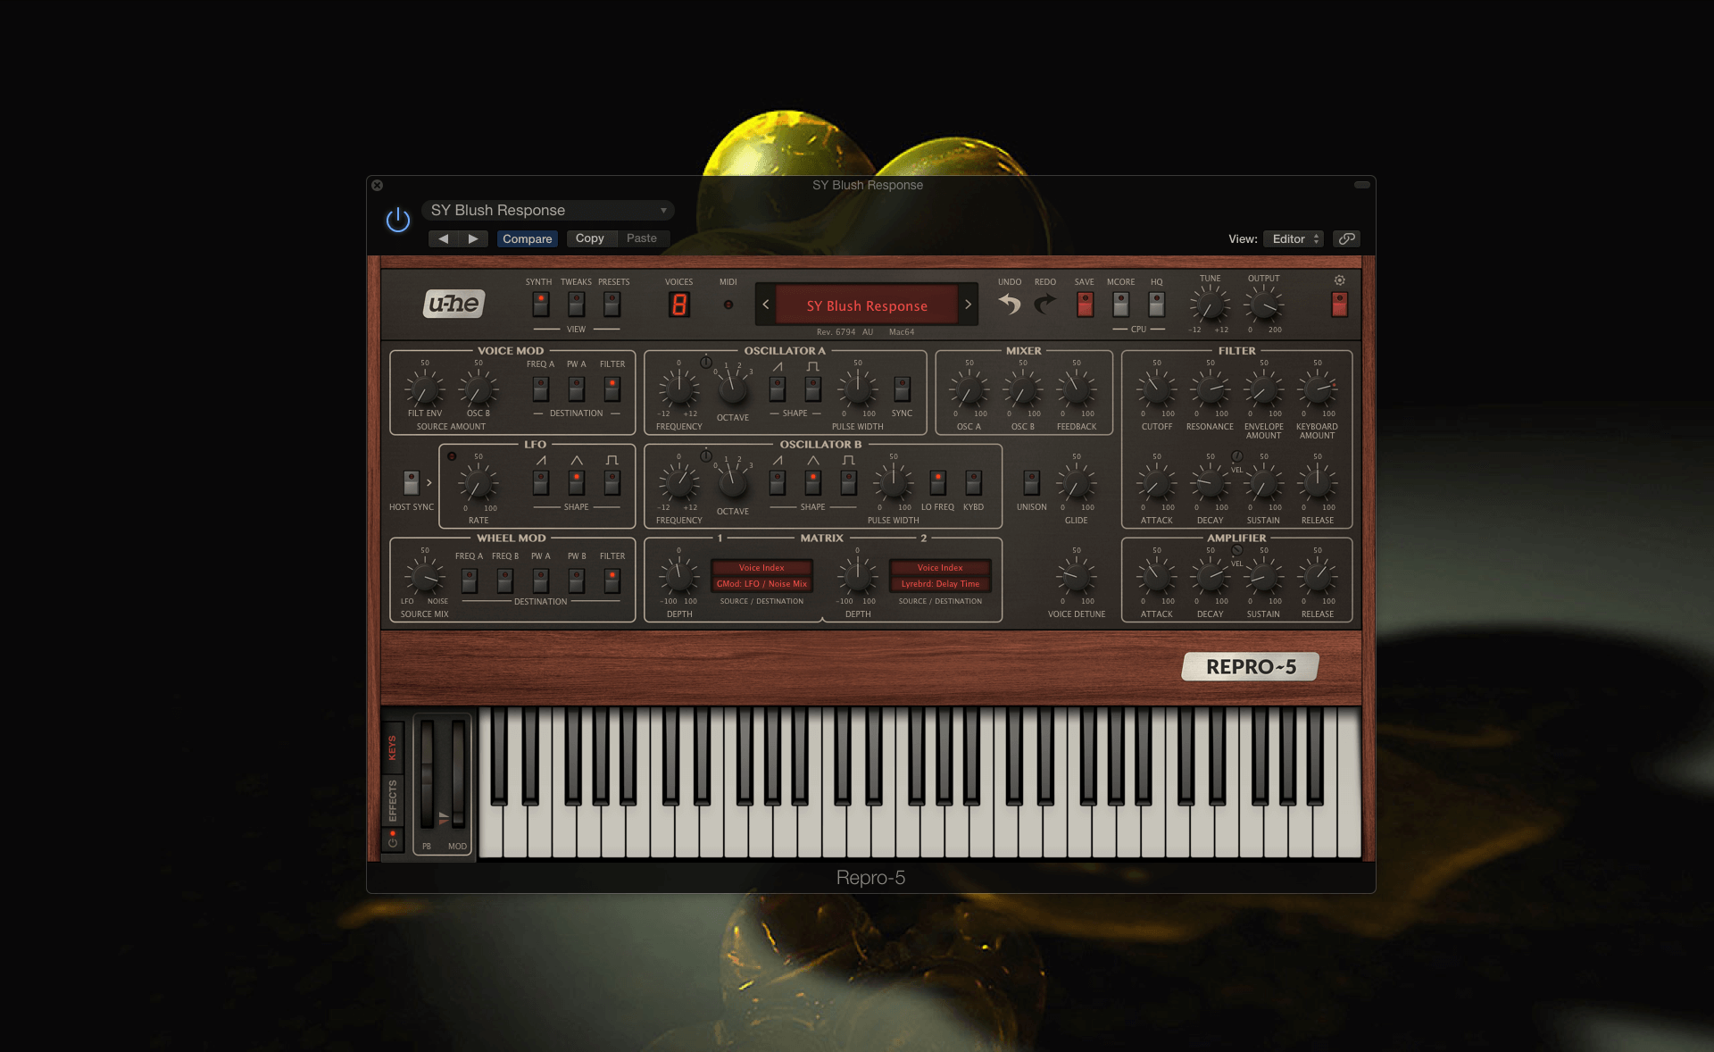Click the REPRO-5 badge
The width and height of the screenshot is (1714, 1052).
pyautogui.click(x=1251, y=667)
